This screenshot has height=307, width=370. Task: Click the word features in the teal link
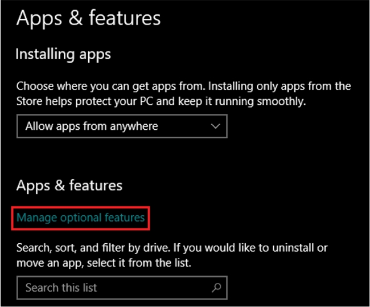point(125,217)
